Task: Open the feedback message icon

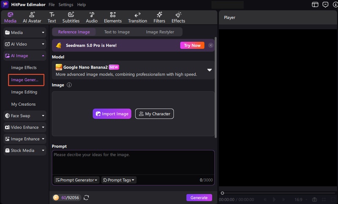Action: point(325,5)
